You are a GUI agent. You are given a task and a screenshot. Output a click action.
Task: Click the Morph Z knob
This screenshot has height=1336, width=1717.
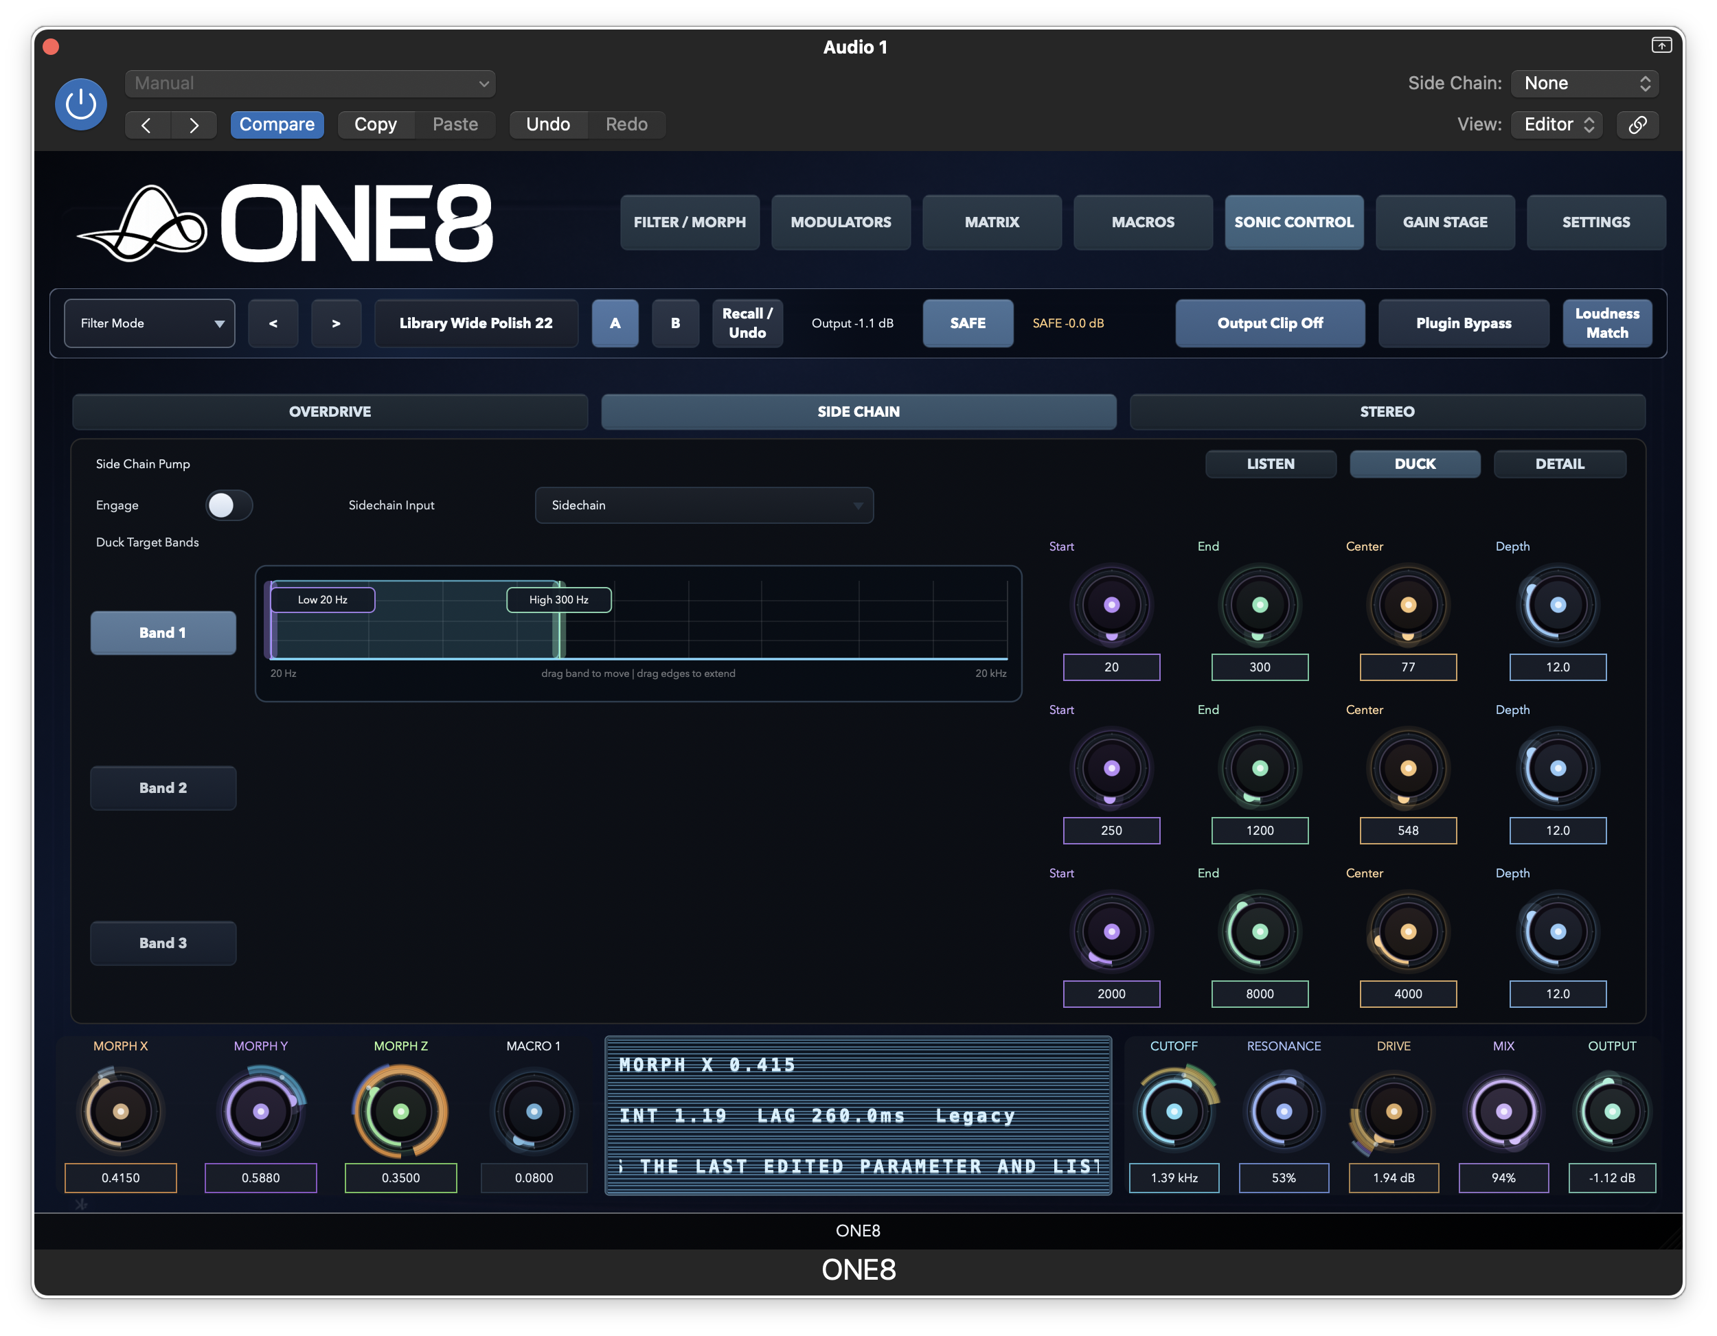coord(401,1112)
